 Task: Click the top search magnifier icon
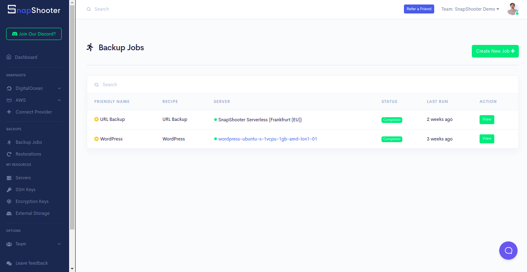pyautogui.click(x=89, y=9)
